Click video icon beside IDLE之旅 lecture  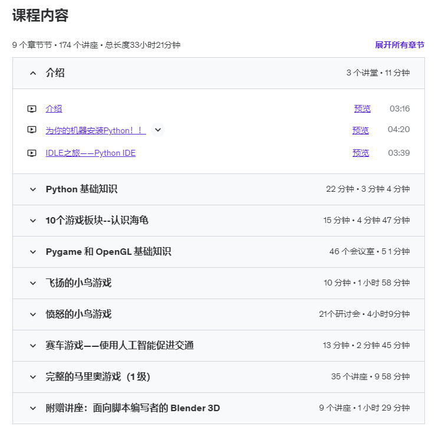(x=32, y=153)
